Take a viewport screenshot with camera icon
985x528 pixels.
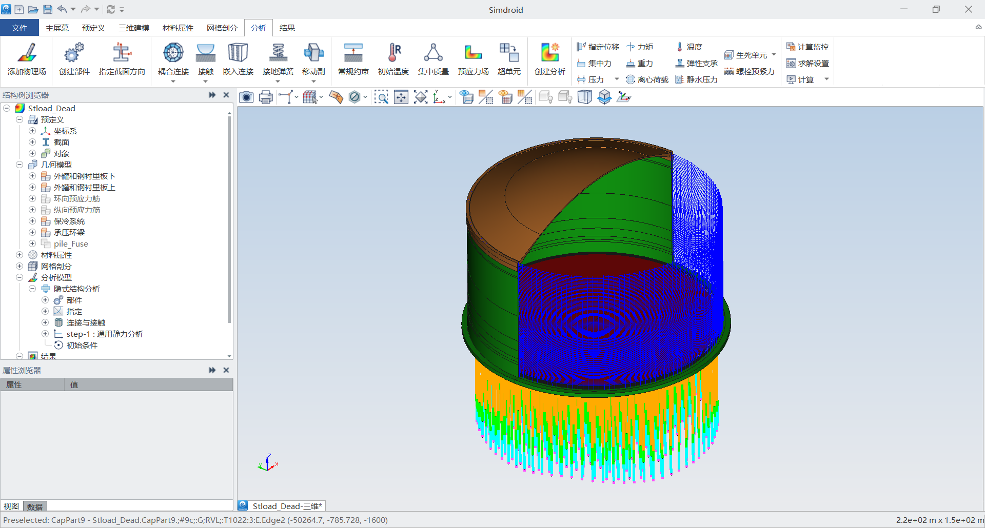pos(246,97)
